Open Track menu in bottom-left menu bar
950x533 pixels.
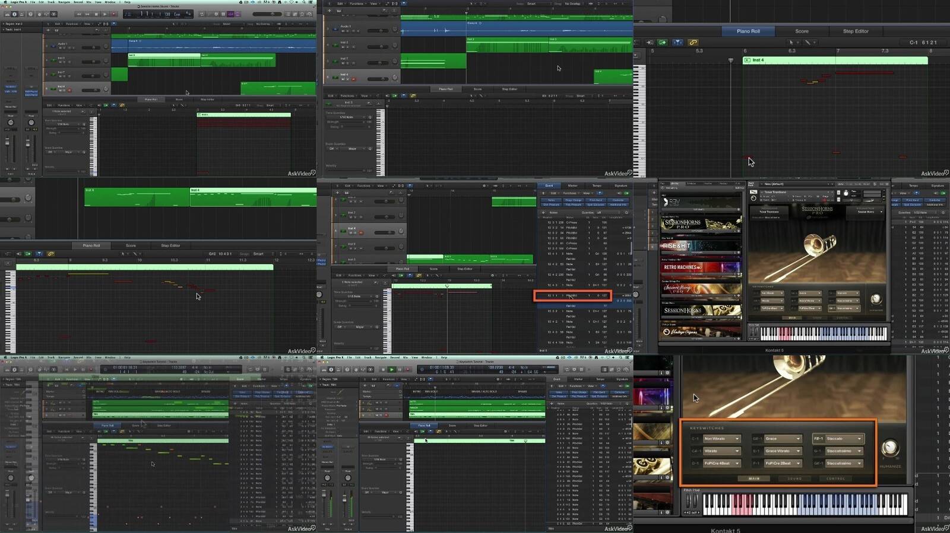pos(51,358)
